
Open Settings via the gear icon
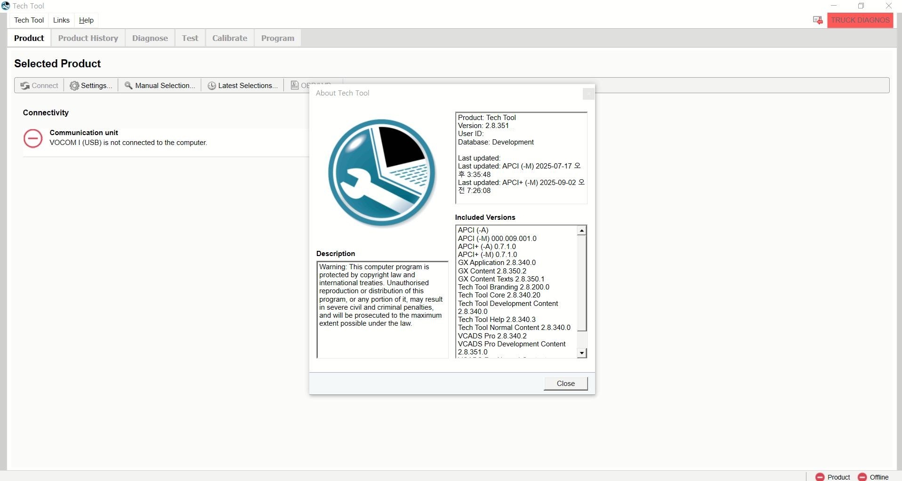[74, 86]
